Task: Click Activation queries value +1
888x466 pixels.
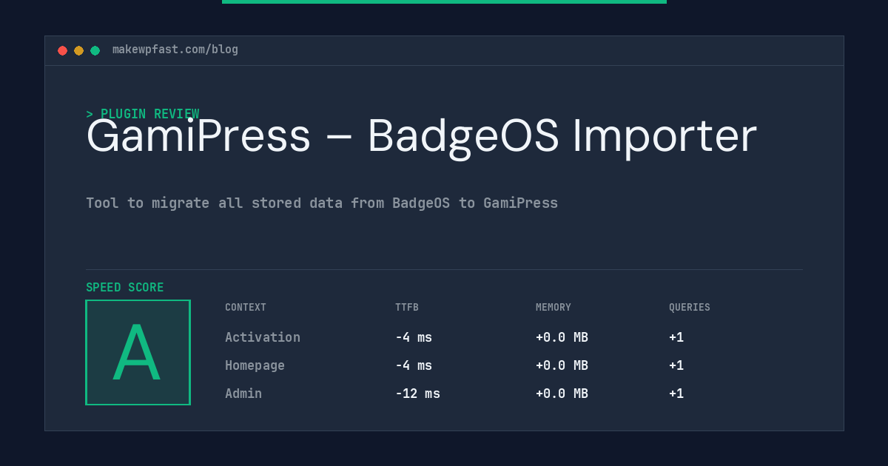Action: tap(676, 337)
